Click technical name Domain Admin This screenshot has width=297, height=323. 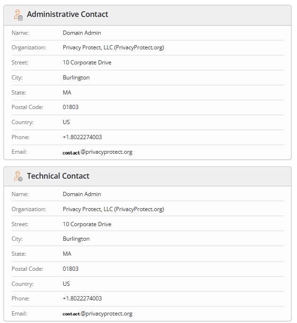[x=82, y=194]
